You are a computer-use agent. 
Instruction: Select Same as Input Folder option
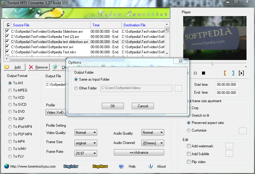point(76,79)
